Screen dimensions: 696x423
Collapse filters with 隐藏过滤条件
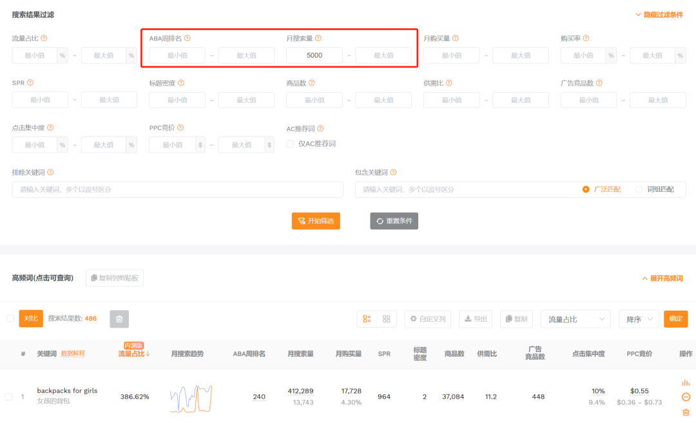[659, 15]
